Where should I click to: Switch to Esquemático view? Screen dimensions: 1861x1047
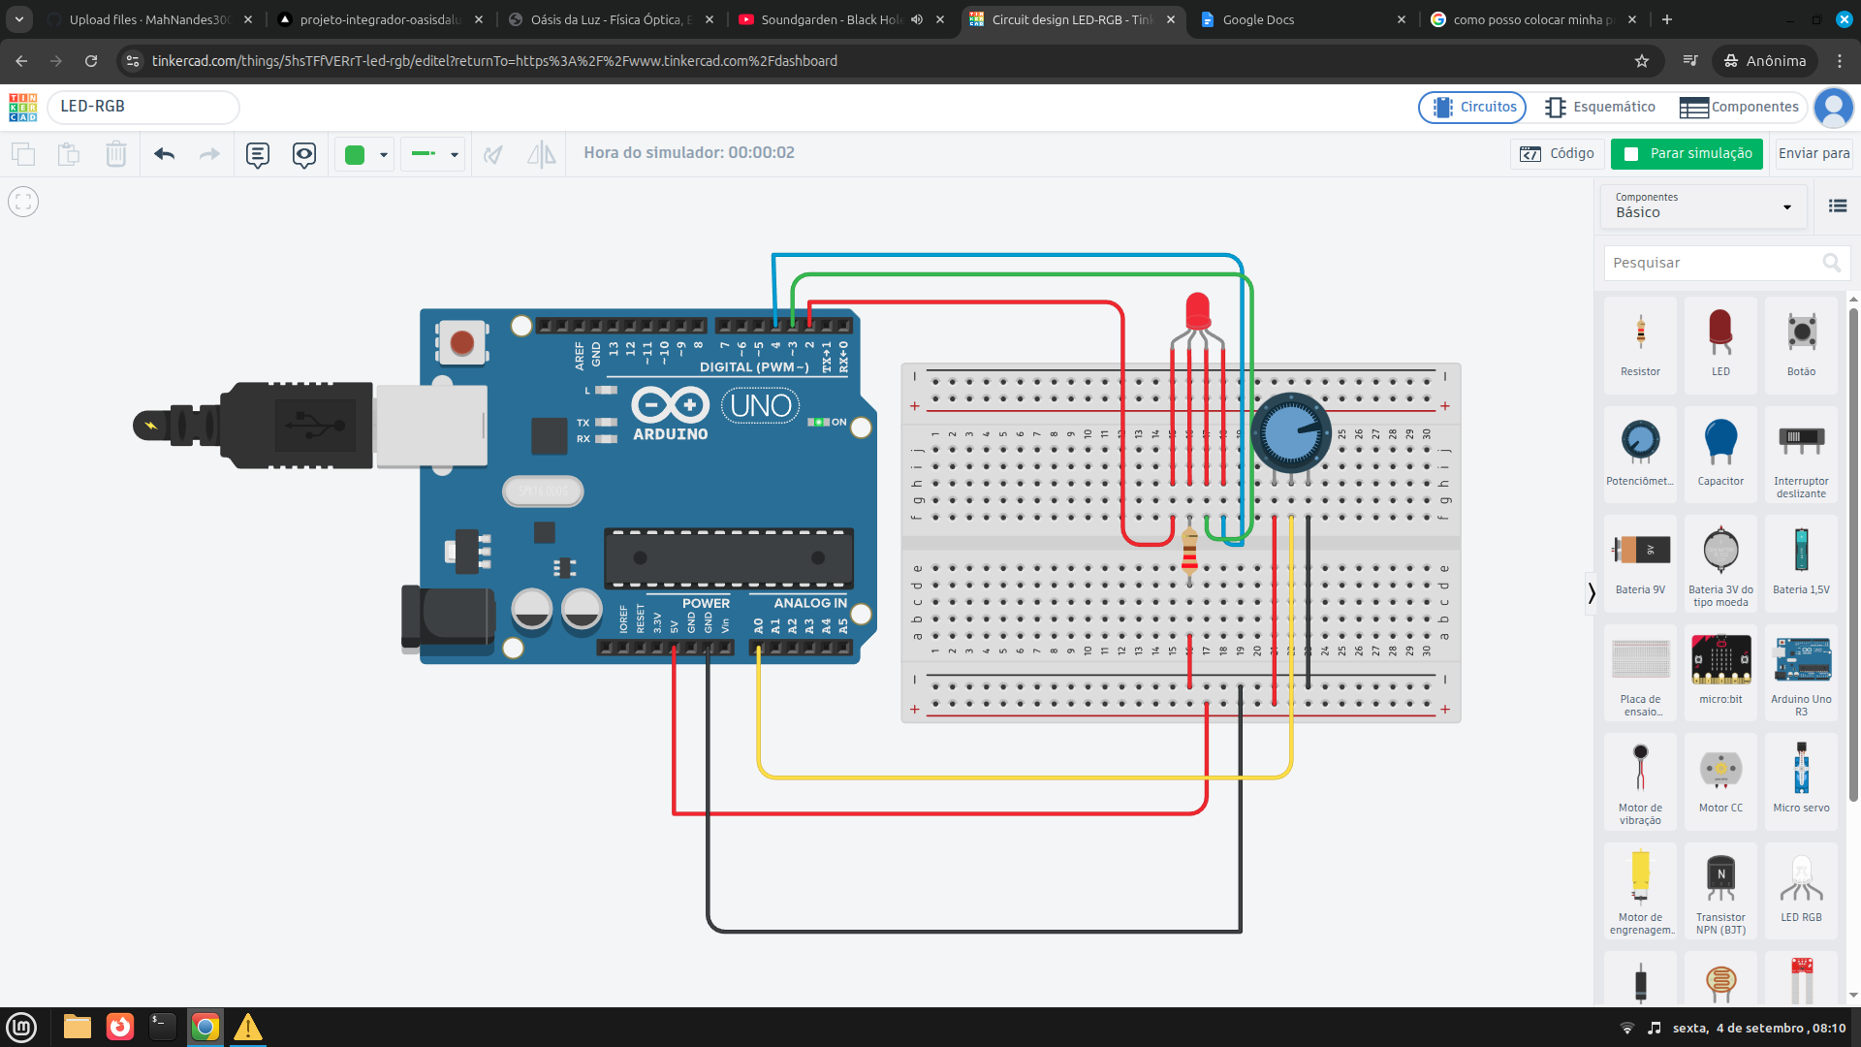1600,107
